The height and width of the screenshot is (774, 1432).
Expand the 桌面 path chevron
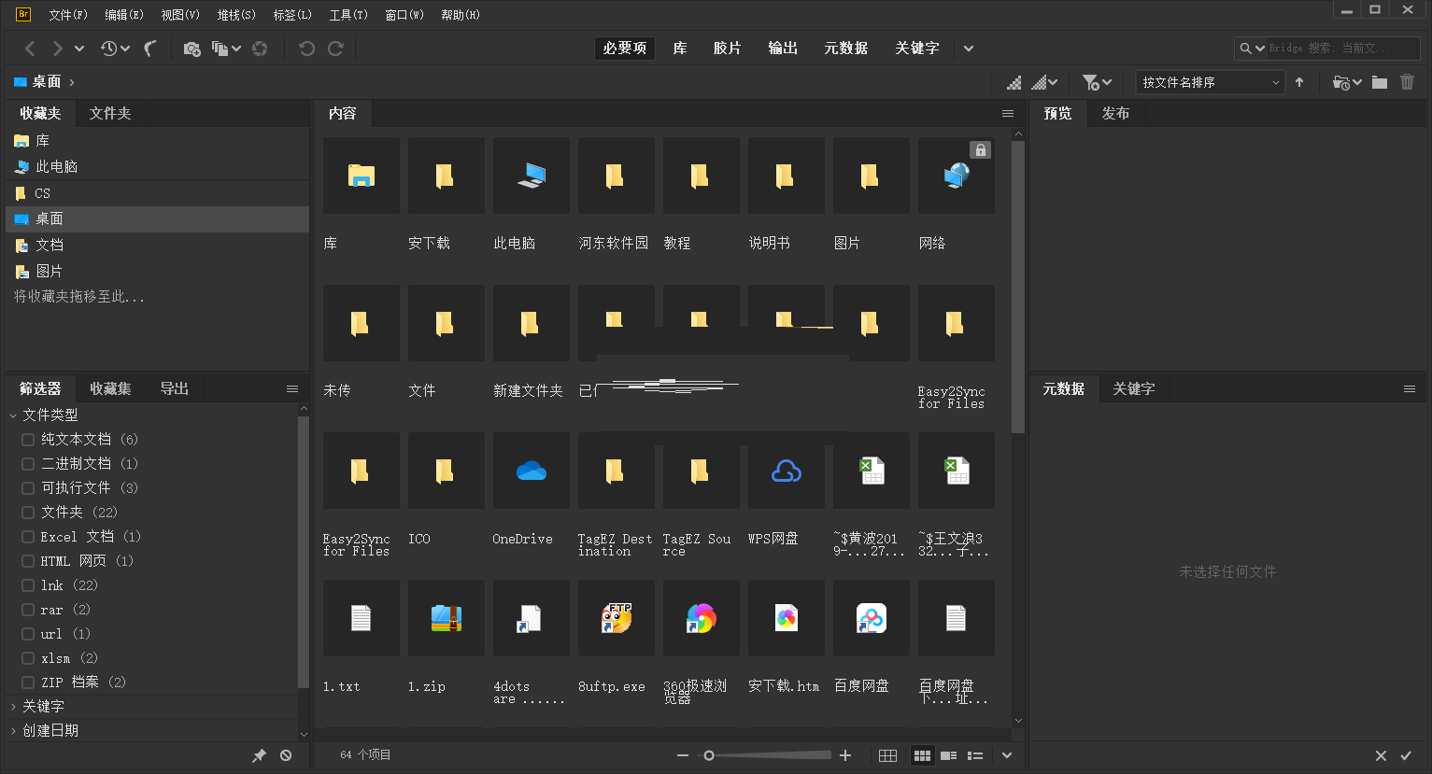click(72, 82)
